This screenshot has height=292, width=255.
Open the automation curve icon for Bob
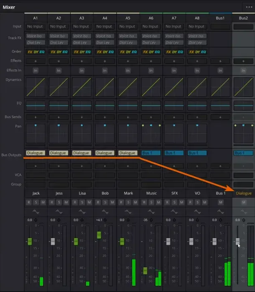click(x=105, y=212)
